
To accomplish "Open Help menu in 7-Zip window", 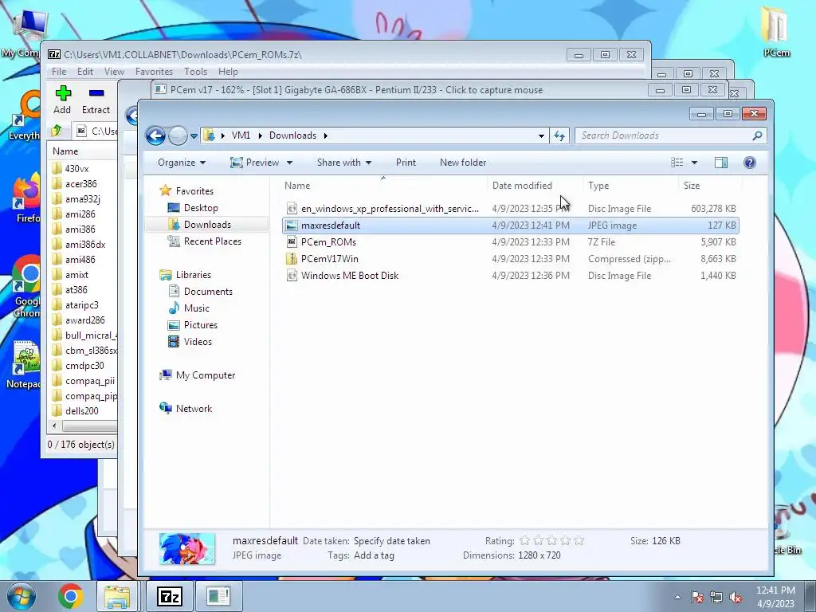I will coord(228,72).
